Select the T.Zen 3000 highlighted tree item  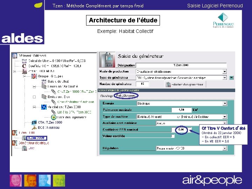[37, 138]
